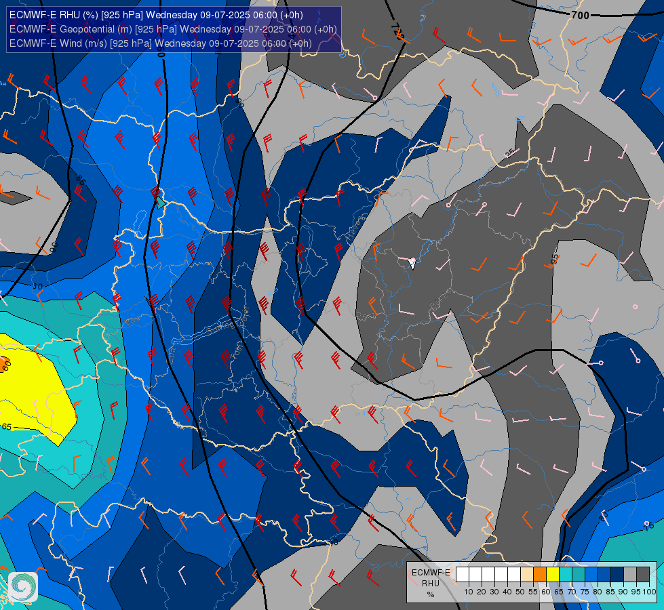This screenshot has width=664, height=610.
Task: Click the '55' tick label in the legend
Action: 533,592
